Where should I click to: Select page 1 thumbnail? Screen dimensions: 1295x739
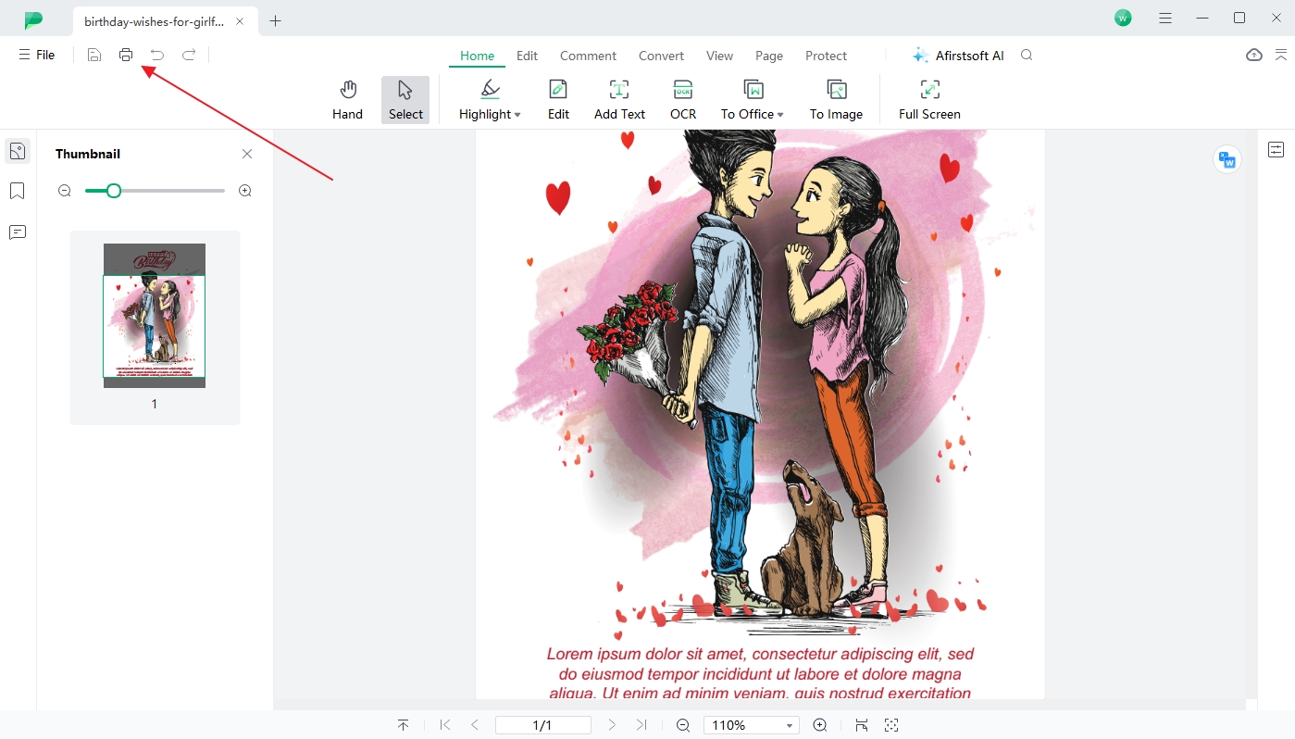[155, 316]
